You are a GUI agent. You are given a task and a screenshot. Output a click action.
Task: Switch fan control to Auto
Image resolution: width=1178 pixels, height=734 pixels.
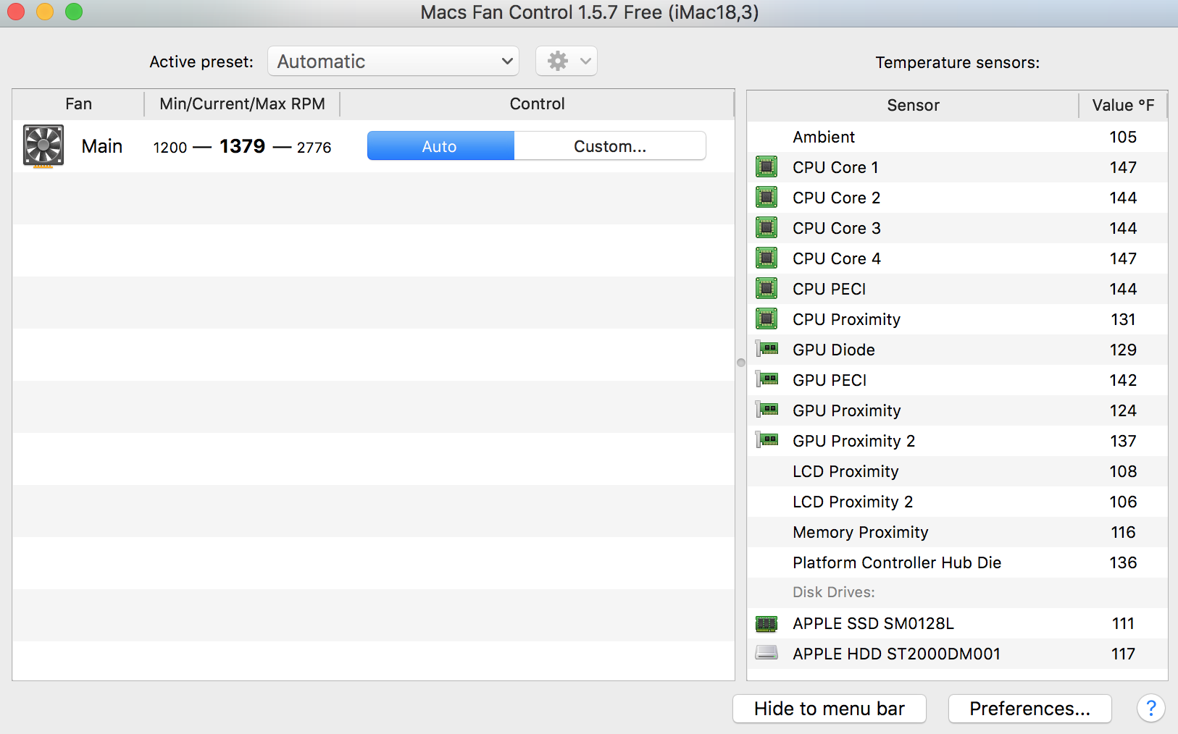click(x=440, y=146)
